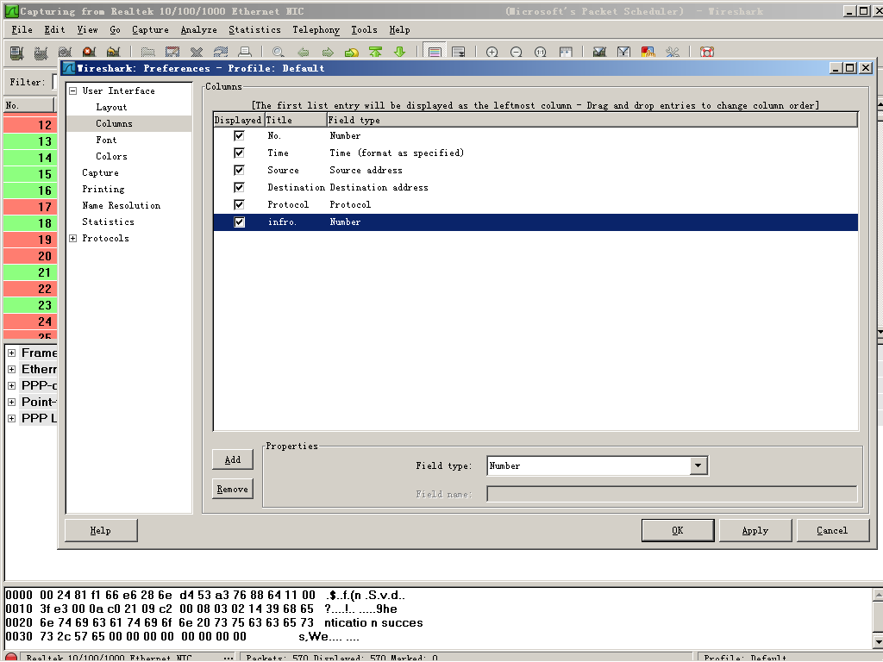Open the Field type dropdown
Screen dimensions: 883x662
click(698, 465)
